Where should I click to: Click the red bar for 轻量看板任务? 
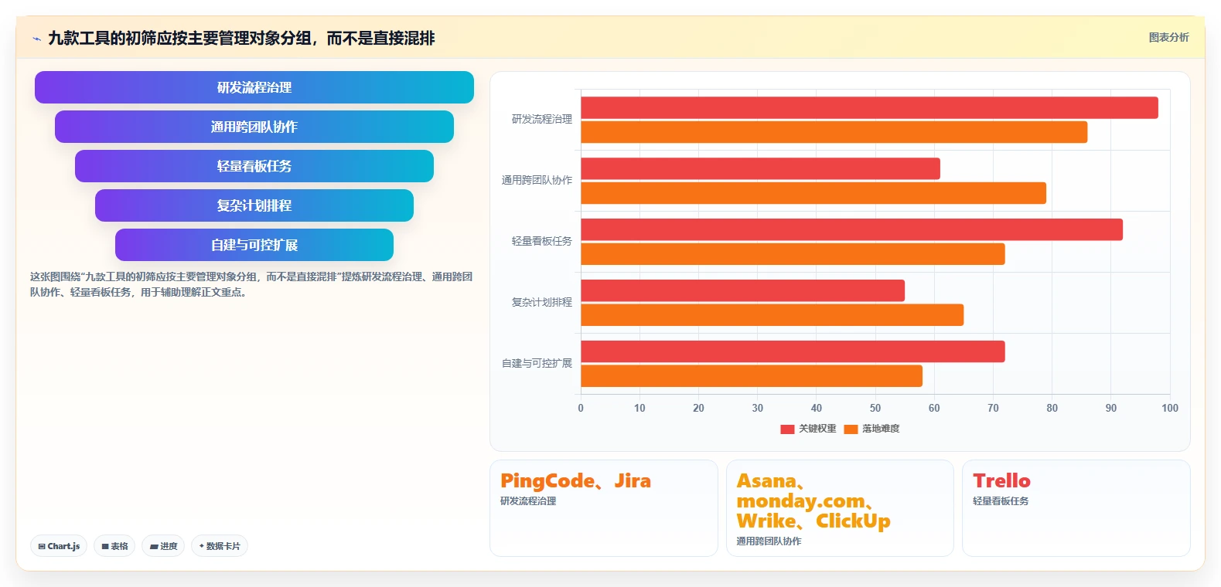coord(851,229)
